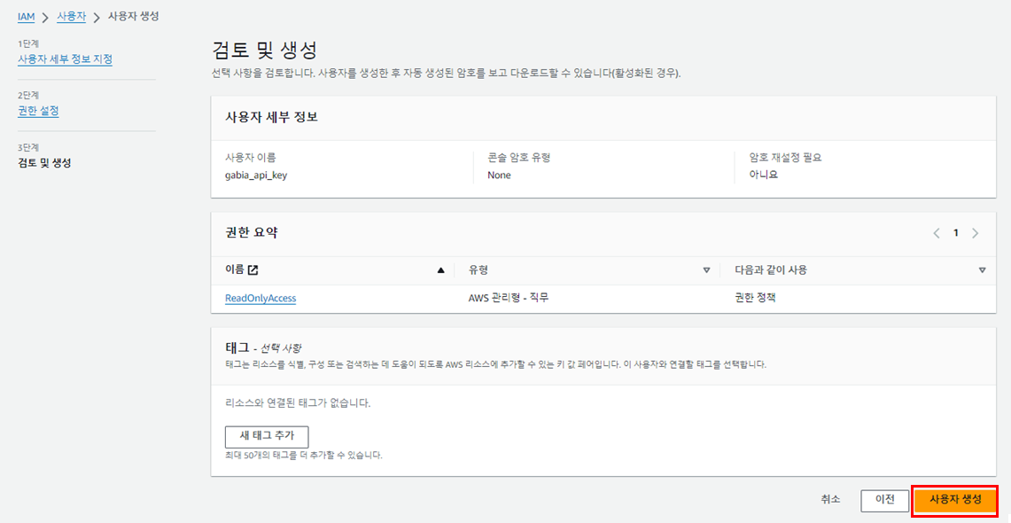1011x523 pixels.
Task: Navigate to 사용자 in the breadcrumb
Action: 72,17
